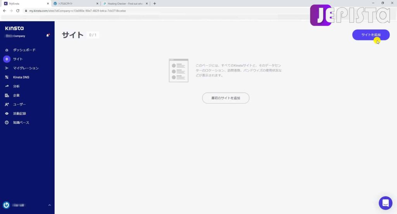Go to マイグレーション menu label
The image size is (397, 214).
tap(26, 68)
